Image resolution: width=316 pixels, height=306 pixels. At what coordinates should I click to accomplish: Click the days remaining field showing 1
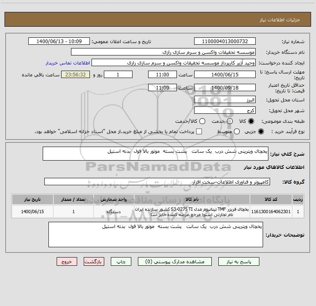pos(118,74)
